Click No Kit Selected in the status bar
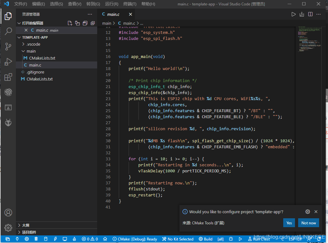328x243 pixels. (178, 239)
